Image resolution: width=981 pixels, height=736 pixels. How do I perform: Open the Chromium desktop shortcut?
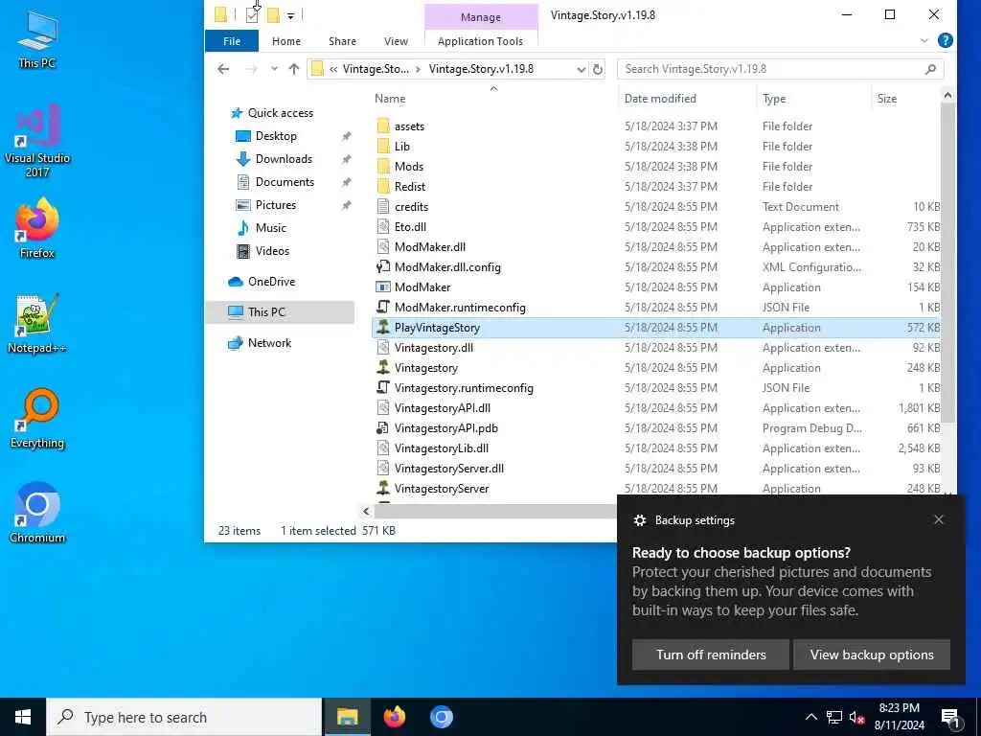click(x=37, y=514)
